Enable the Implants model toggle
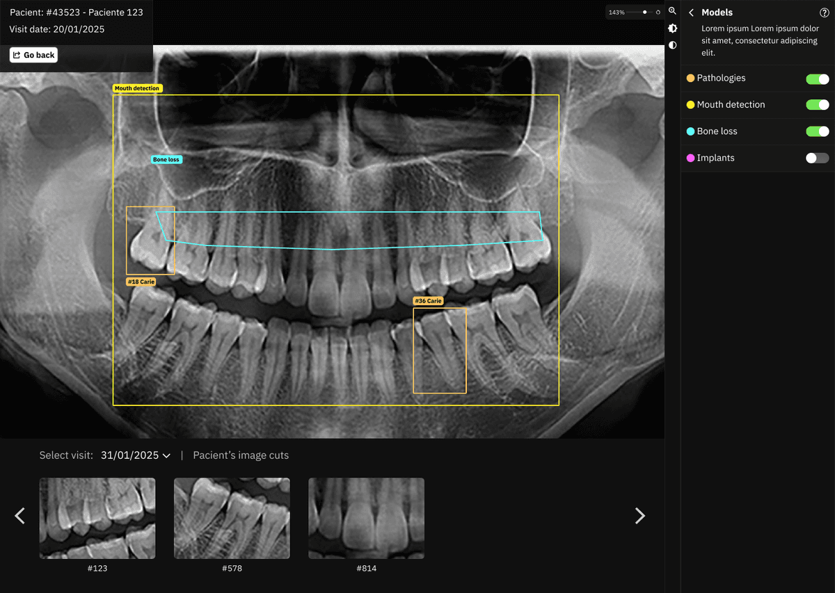 pyautogui.click(x=817, y=158)
